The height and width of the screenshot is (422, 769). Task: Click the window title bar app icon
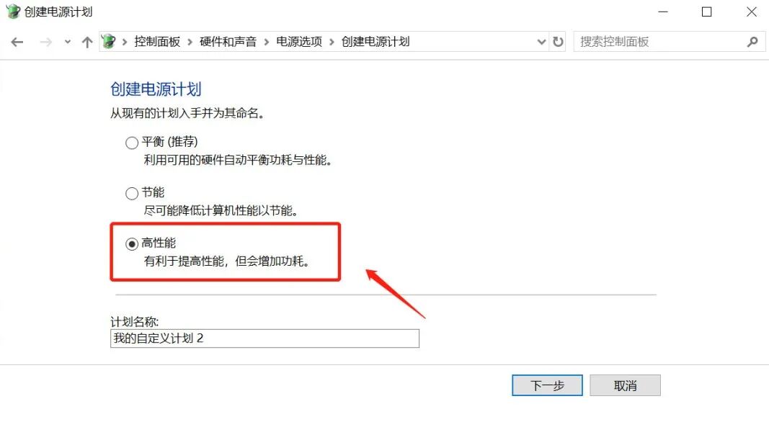tap(13, 12)
